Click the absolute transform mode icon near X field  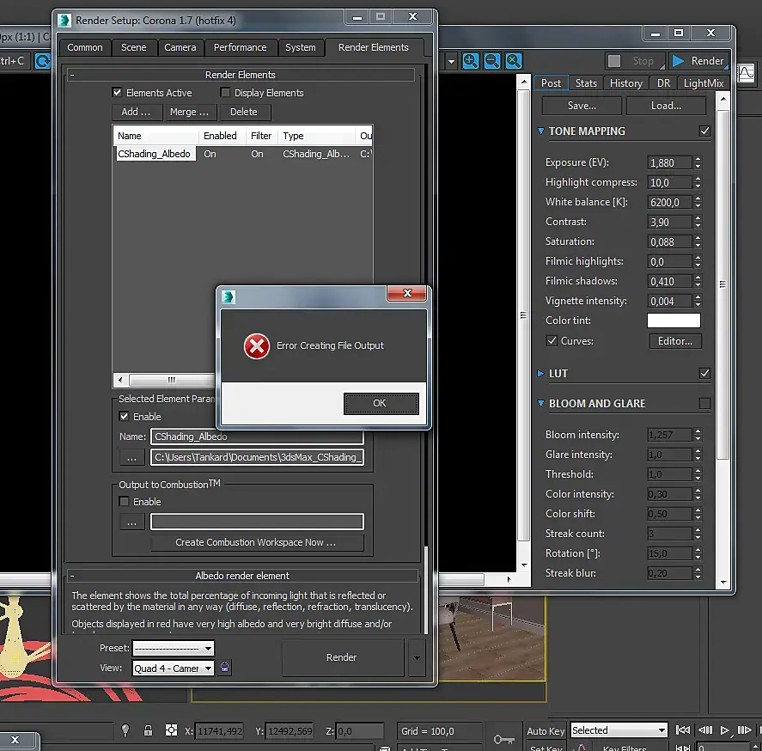click(x=170, y=730)
